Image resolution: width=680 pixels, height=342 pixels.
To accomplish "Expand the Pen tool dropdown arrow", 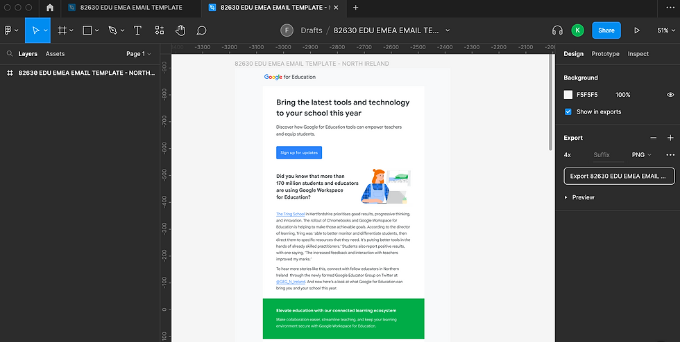I will [123, 30].
